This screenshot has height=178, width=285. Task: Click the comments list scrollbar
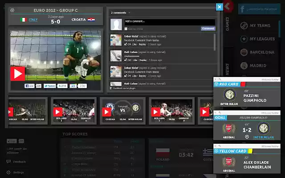(215, 42)
